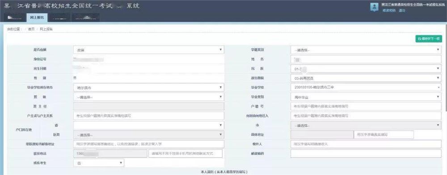Screen dimensions: 447x175
Task: Click the 班主任 input field
Action: [148, 106]
